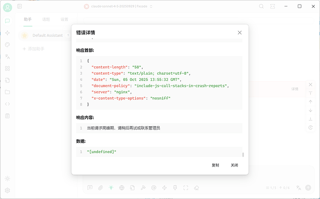Screen dimensions: 320x199
Task: Click the 错误详情 dialog title
Action: pyautogui.click(x=85, y=32)
